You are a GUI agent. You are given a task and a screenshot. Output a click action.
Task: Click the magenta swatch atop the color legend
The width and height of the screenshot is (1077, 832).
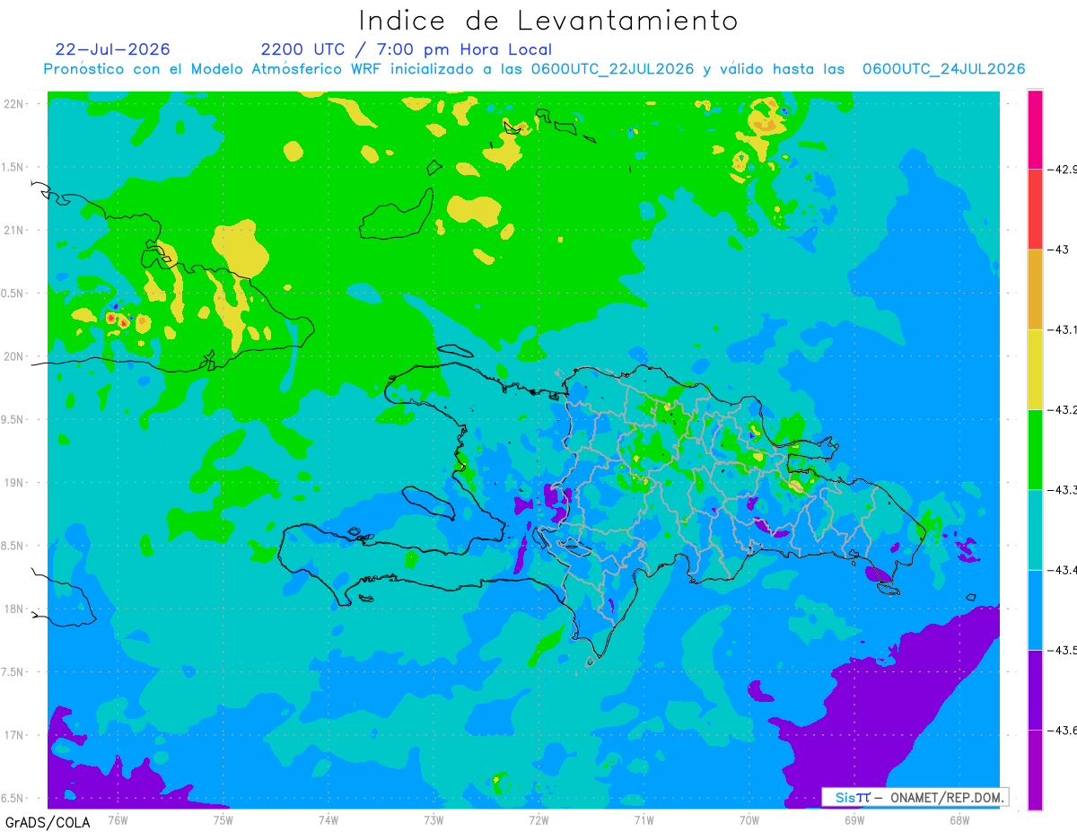1035,129
